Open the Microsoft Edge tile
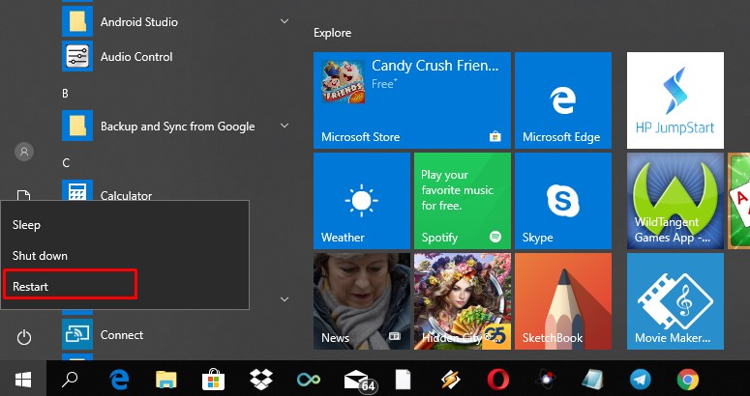Viewport: 750px width, 396px height. (563, 100)
